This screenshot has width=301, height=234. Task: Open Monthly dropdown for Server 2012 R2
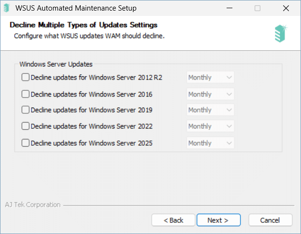coord(210,77)
